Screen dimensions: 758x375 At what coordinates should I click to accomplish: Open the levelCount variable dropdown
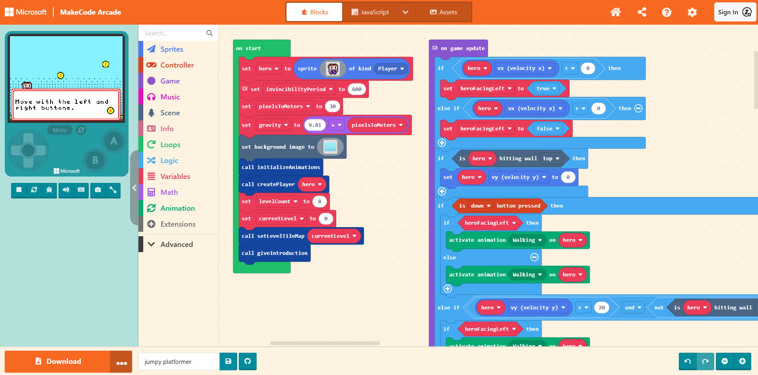click(278, 202)
